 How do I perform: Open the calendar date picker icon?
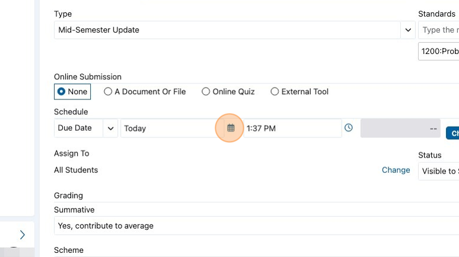pos(231,128)
